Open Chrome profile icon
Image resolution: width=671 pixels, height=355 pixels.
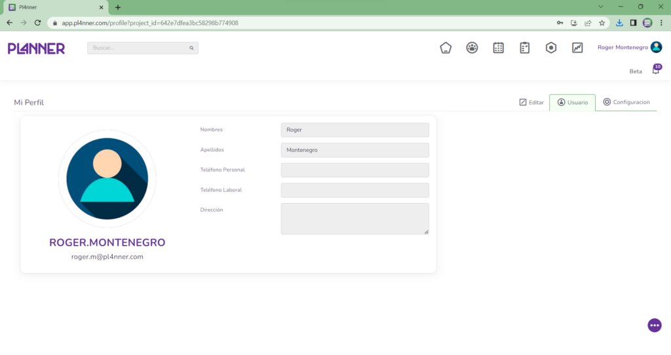pyautogui.click(x=647, y=23)
